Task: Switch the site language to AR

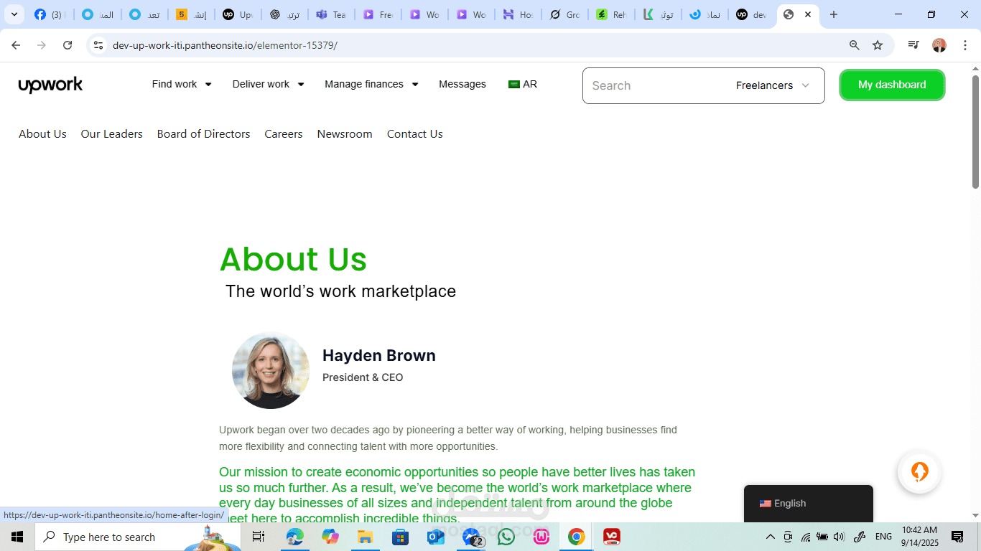Action: tap(523, 84)
